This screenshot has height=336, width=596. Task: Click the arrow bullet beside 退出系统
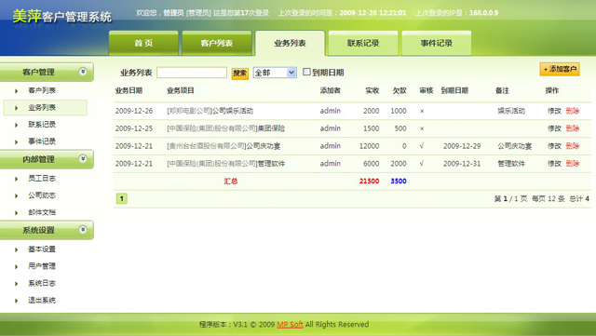click(x=17, y=301)
